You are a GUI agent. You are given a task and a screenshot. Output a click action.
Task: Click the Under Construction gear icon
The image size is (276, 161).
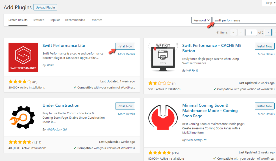(22, 117)
